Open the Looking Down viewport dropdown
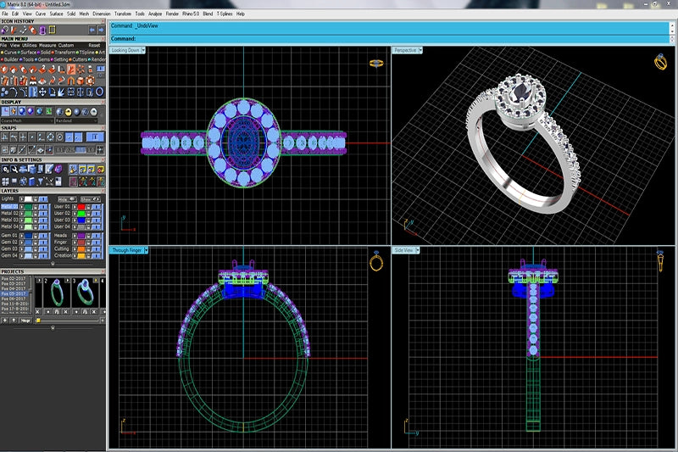Image resolution: width=678 pixels, height=452 pixels. point(144,51)
